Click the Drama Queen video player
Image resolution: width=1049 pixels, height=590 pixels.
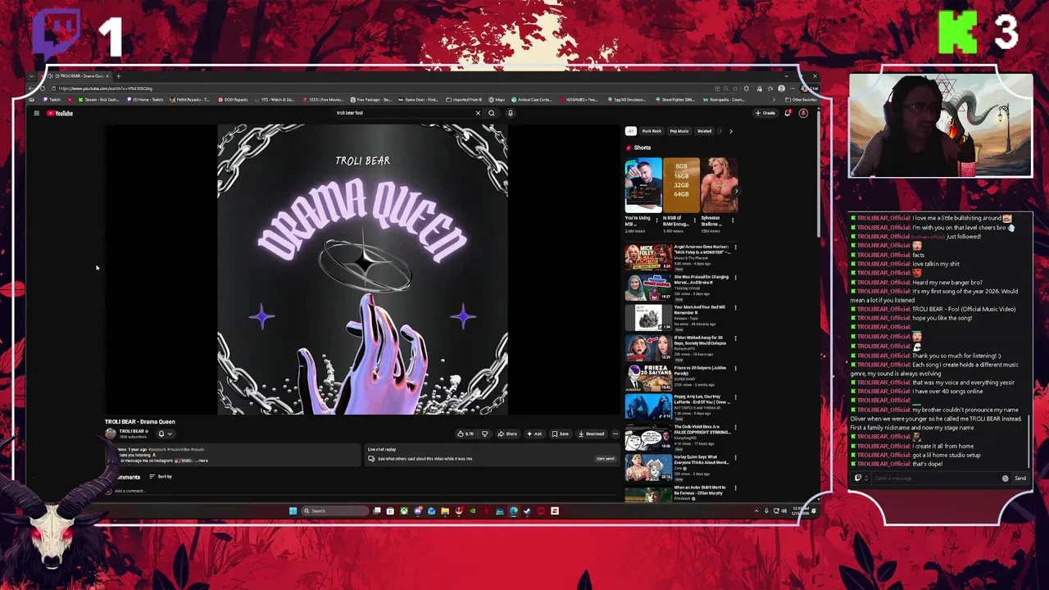point(362,270)
